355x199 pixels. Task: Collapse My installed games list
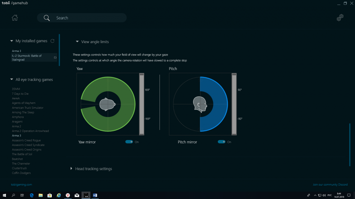[x=12, y=41]
